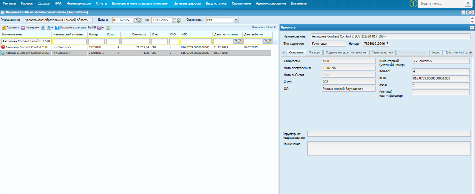Click green arrow in Дата выбытия filter
Viewport: 475px width, 194px height.
(x=269, y=41)
